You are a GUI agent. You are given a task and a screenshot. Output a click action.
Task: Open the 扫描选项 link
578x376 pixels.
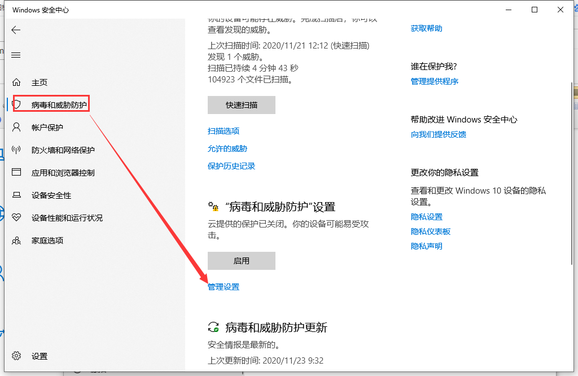224,131
